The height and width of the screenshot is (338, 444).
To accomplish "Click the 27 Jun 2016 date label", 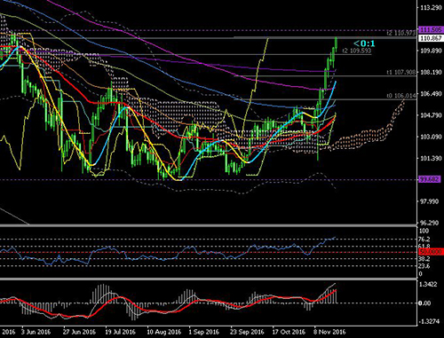I will [x=79, y=332].
